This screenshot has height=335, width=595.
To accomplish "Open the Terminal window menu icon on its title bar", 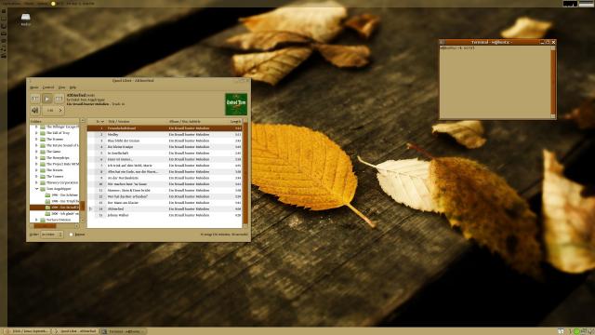I will [x=443, y=42].
